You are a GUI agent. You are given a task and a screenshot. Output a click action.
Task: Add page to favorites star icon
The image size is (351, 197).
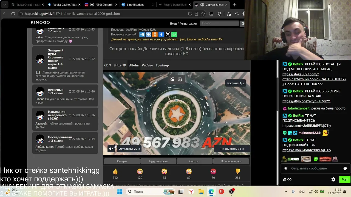[203, 14]
